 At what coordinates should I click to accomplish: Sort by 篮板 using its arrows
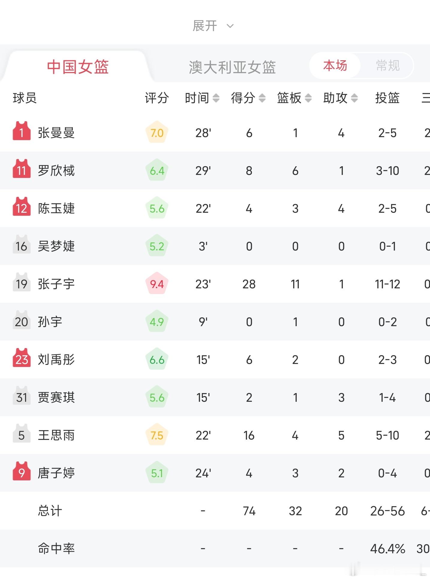308,98
